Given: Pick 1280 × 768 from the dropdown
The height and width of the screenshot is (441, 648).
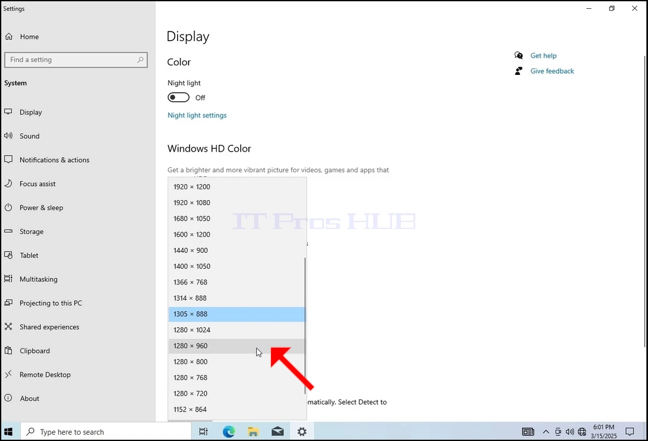Looking at the screenshot, I should click(236, 377).
